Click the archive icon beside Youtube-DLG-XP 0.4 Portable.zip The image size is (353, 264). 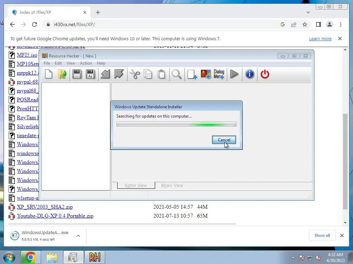click(12, 216)
